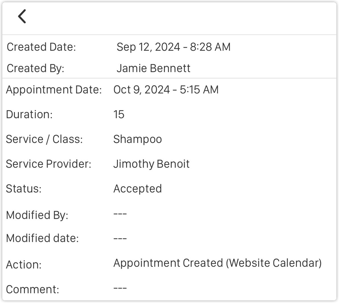339x303 pixels.
Task: Tap the Created By label
Action: click(x=35, y=68)
